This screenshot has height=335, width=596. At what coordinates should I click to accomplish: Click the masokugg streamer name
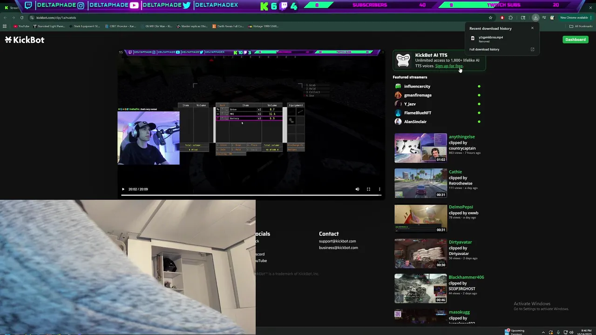pyautogui.click(x=459, y=312)
